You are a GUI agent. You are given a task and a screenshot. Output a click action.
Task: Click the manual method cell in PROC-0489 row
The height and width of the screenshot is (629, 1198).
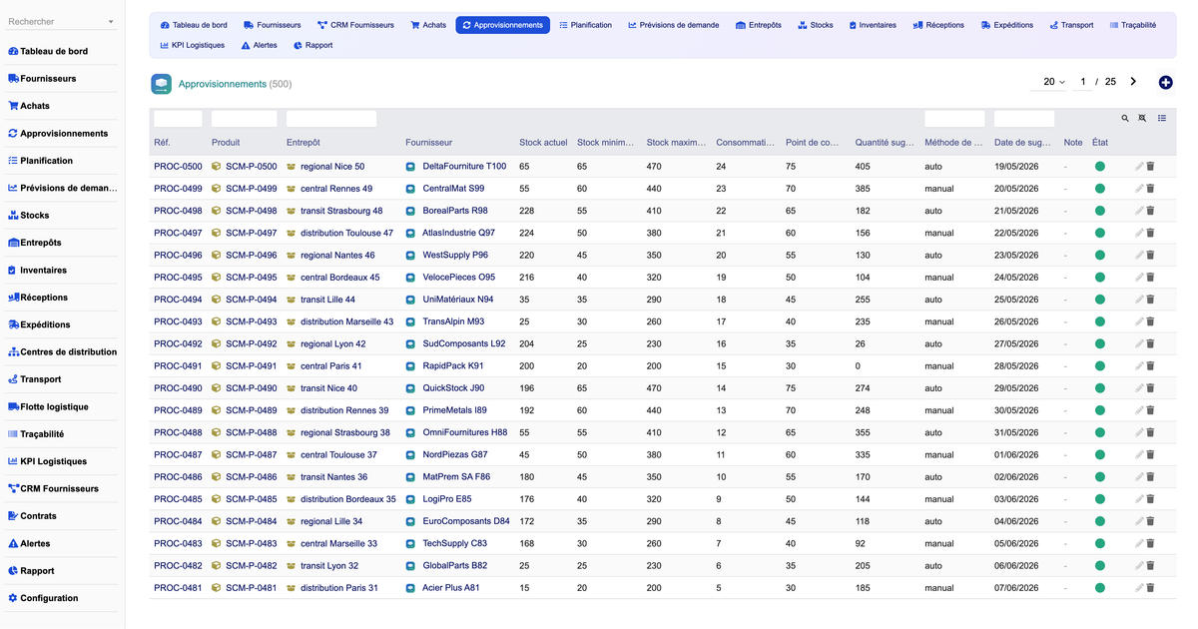coord(939,410)
